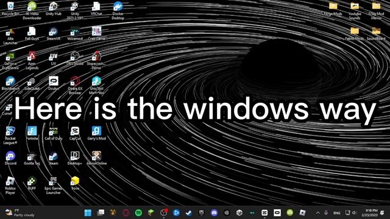Select the LIV desktop shortcut
390x219 pixels.
(54, 59)
